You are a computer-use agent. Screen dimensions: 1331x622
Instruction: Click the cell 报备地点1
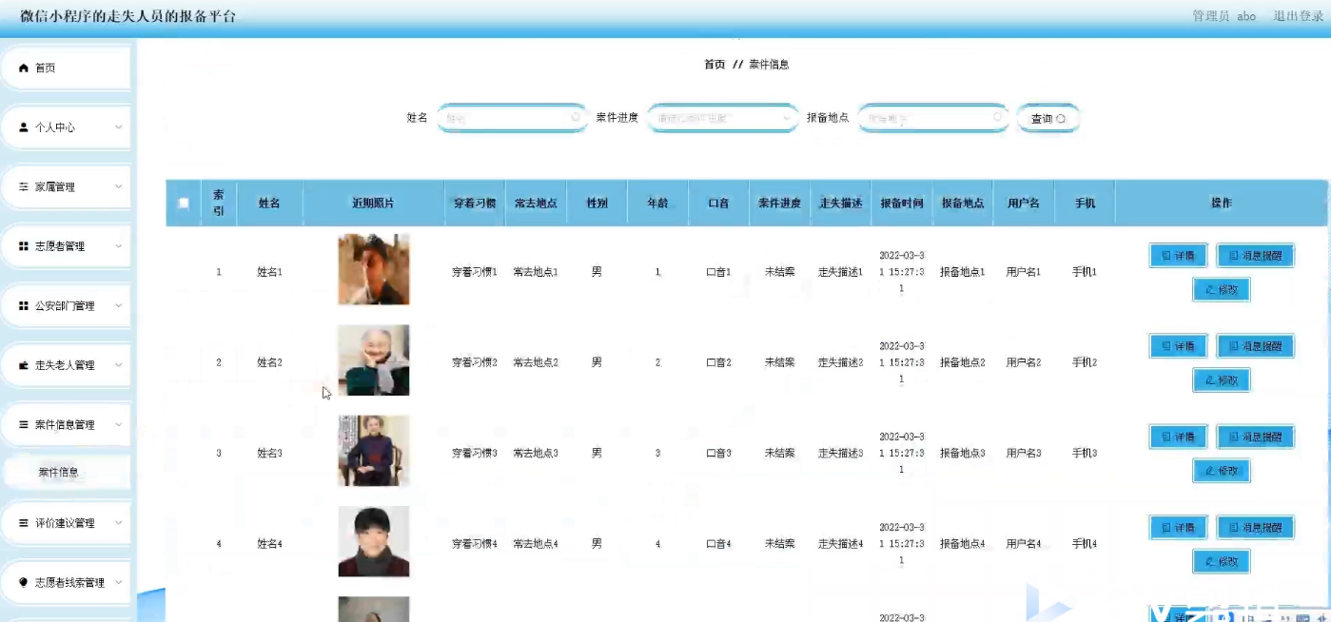[963, 272]
